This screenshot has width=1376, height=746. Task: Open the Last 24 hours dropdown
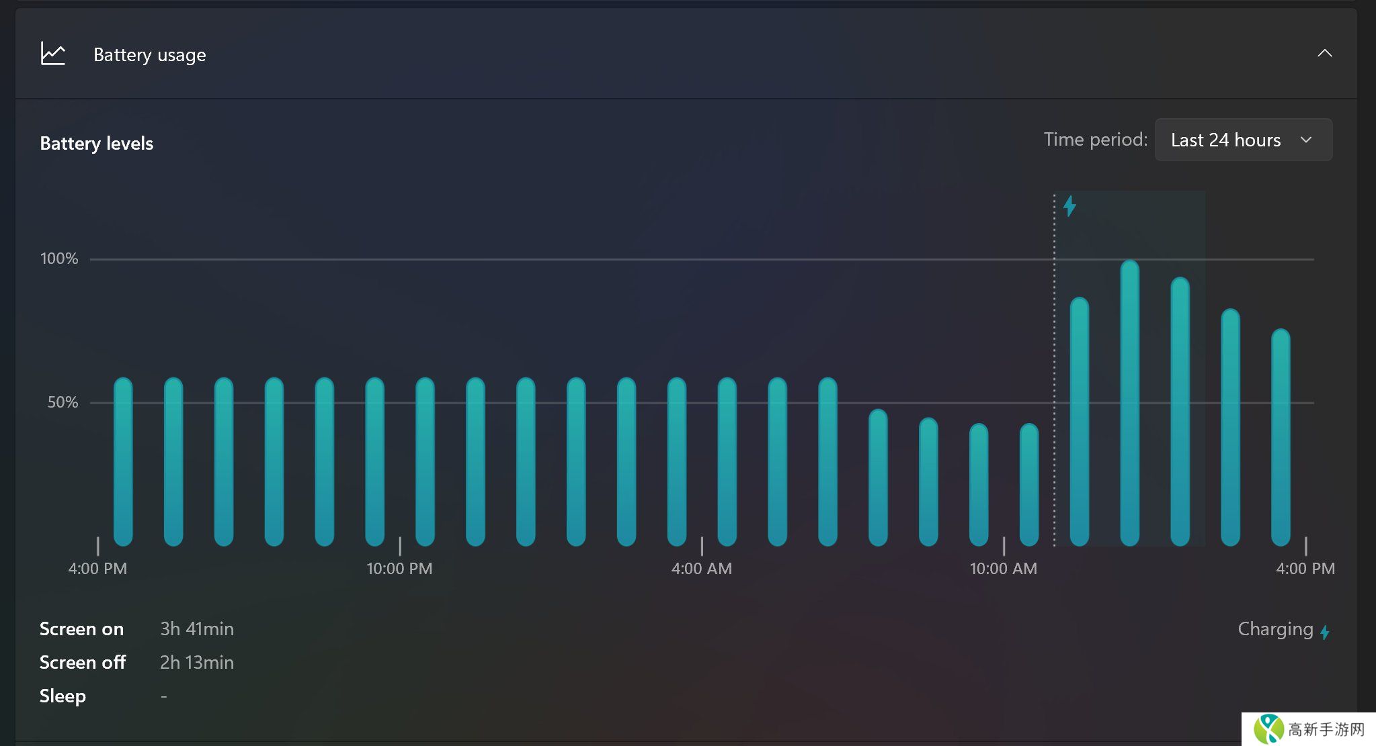tap(1243, 140)
